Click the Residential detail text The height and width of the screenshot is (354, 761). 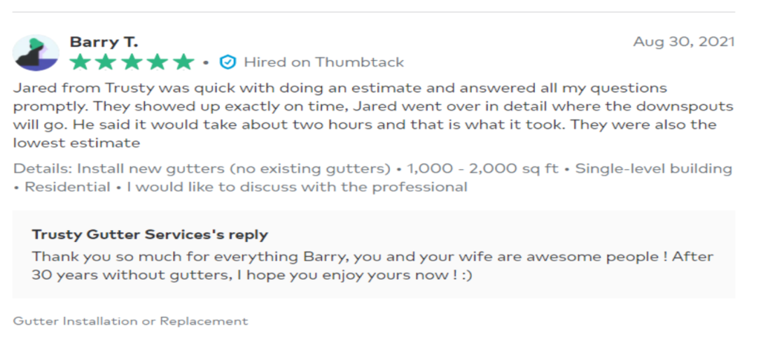[x=68, y=187]
